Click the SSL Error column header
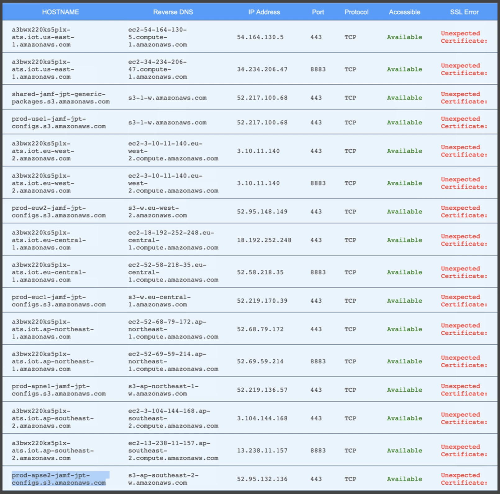Viewport: 500px width, 494px height. (x=464, y=12)
